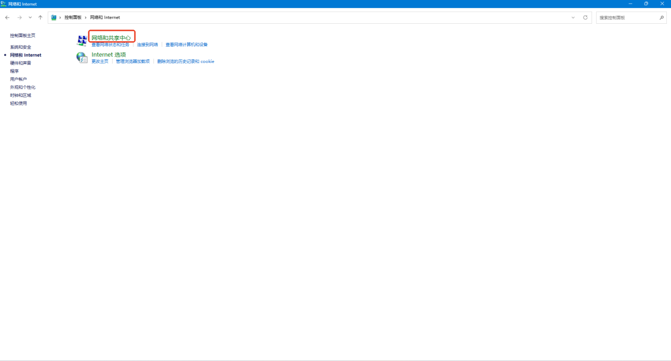Expand the chevron after 控制面板 in the breadcrumb
This screenshot has width=671, height=361.
86,17
